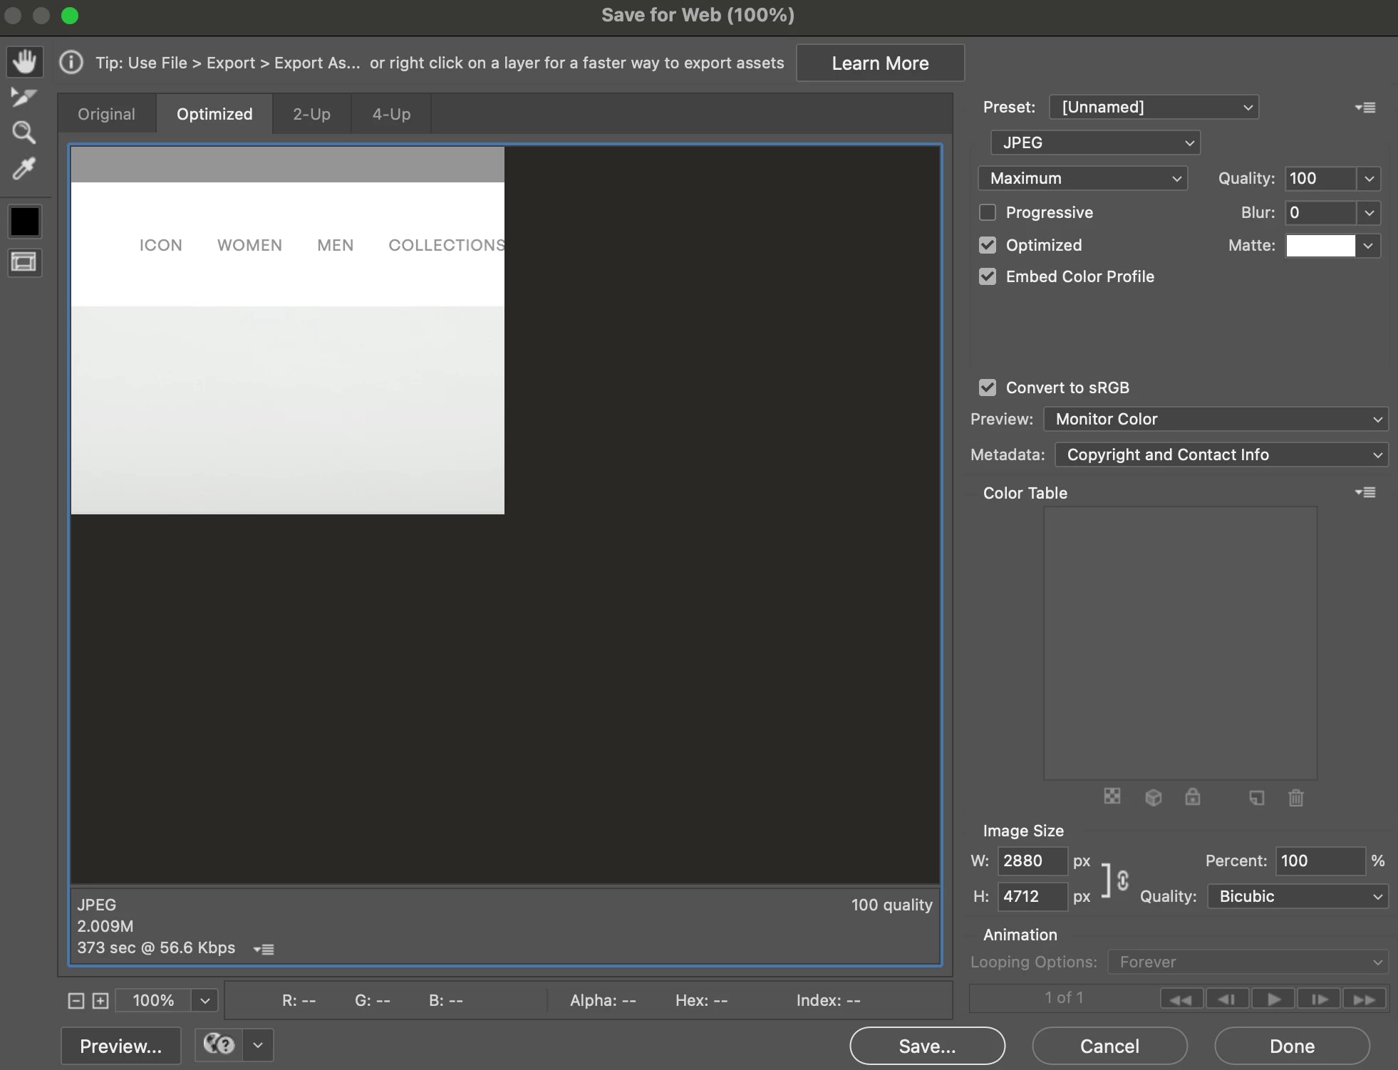Click the delete color trash icon

(x=1295, y=798)
